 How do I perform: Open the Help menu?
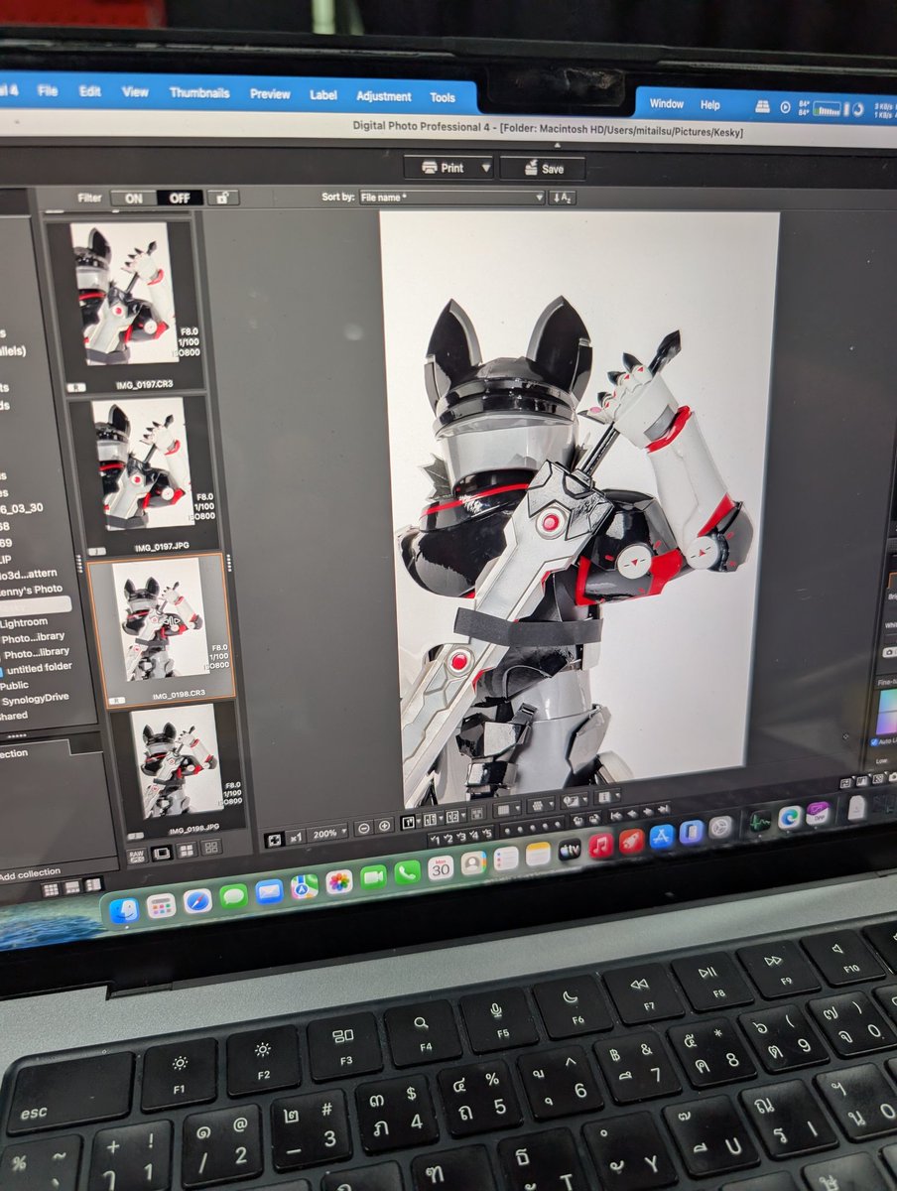710,104
